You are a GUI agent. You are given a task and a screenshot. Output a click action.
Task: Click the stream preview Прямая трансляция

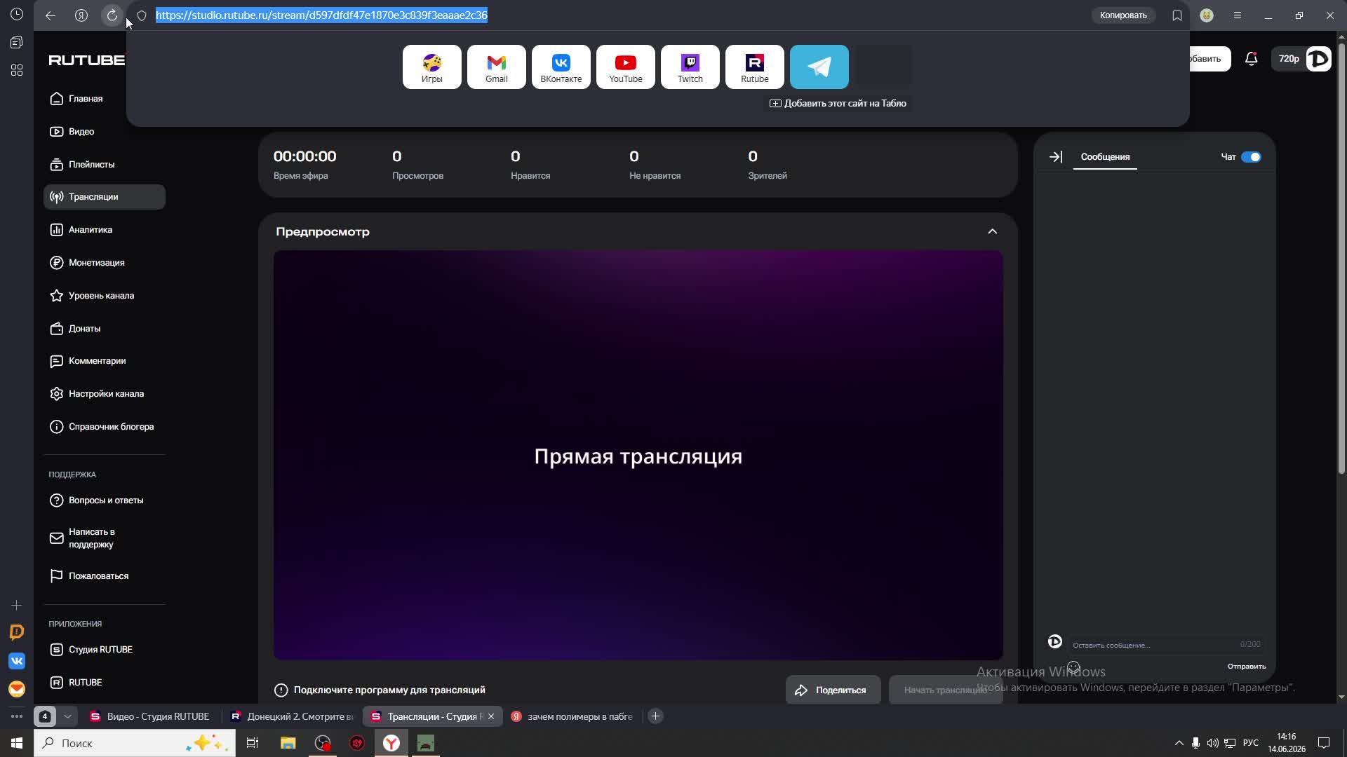(638, 456)
